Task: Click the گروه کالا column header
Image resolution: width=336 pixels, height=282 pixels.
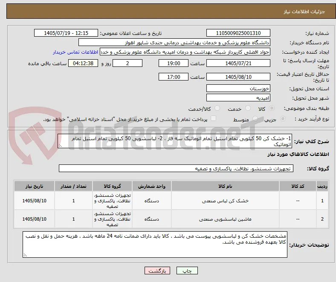Action: click(x=112, y=186)
